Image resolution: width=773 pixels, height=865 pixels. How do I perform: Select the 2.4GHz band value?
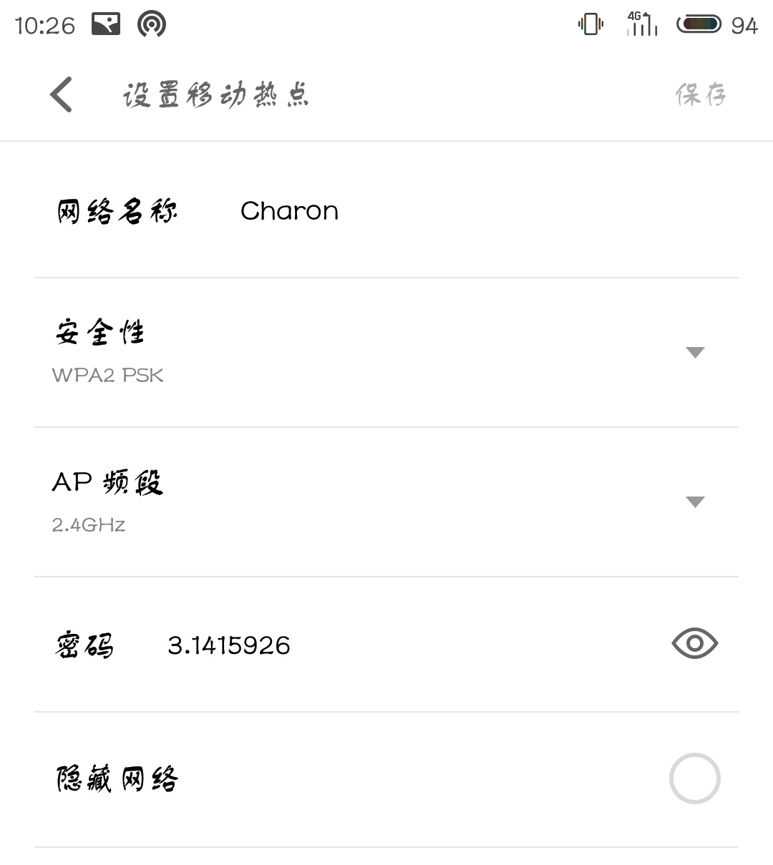89,525
